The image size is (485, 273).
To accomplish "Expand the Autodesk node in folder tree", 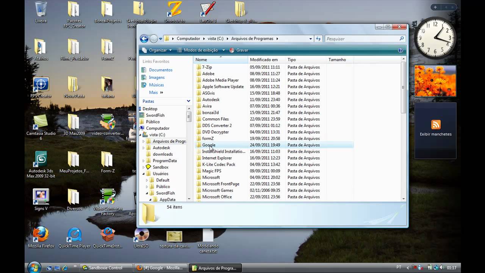I will point(144,148).
